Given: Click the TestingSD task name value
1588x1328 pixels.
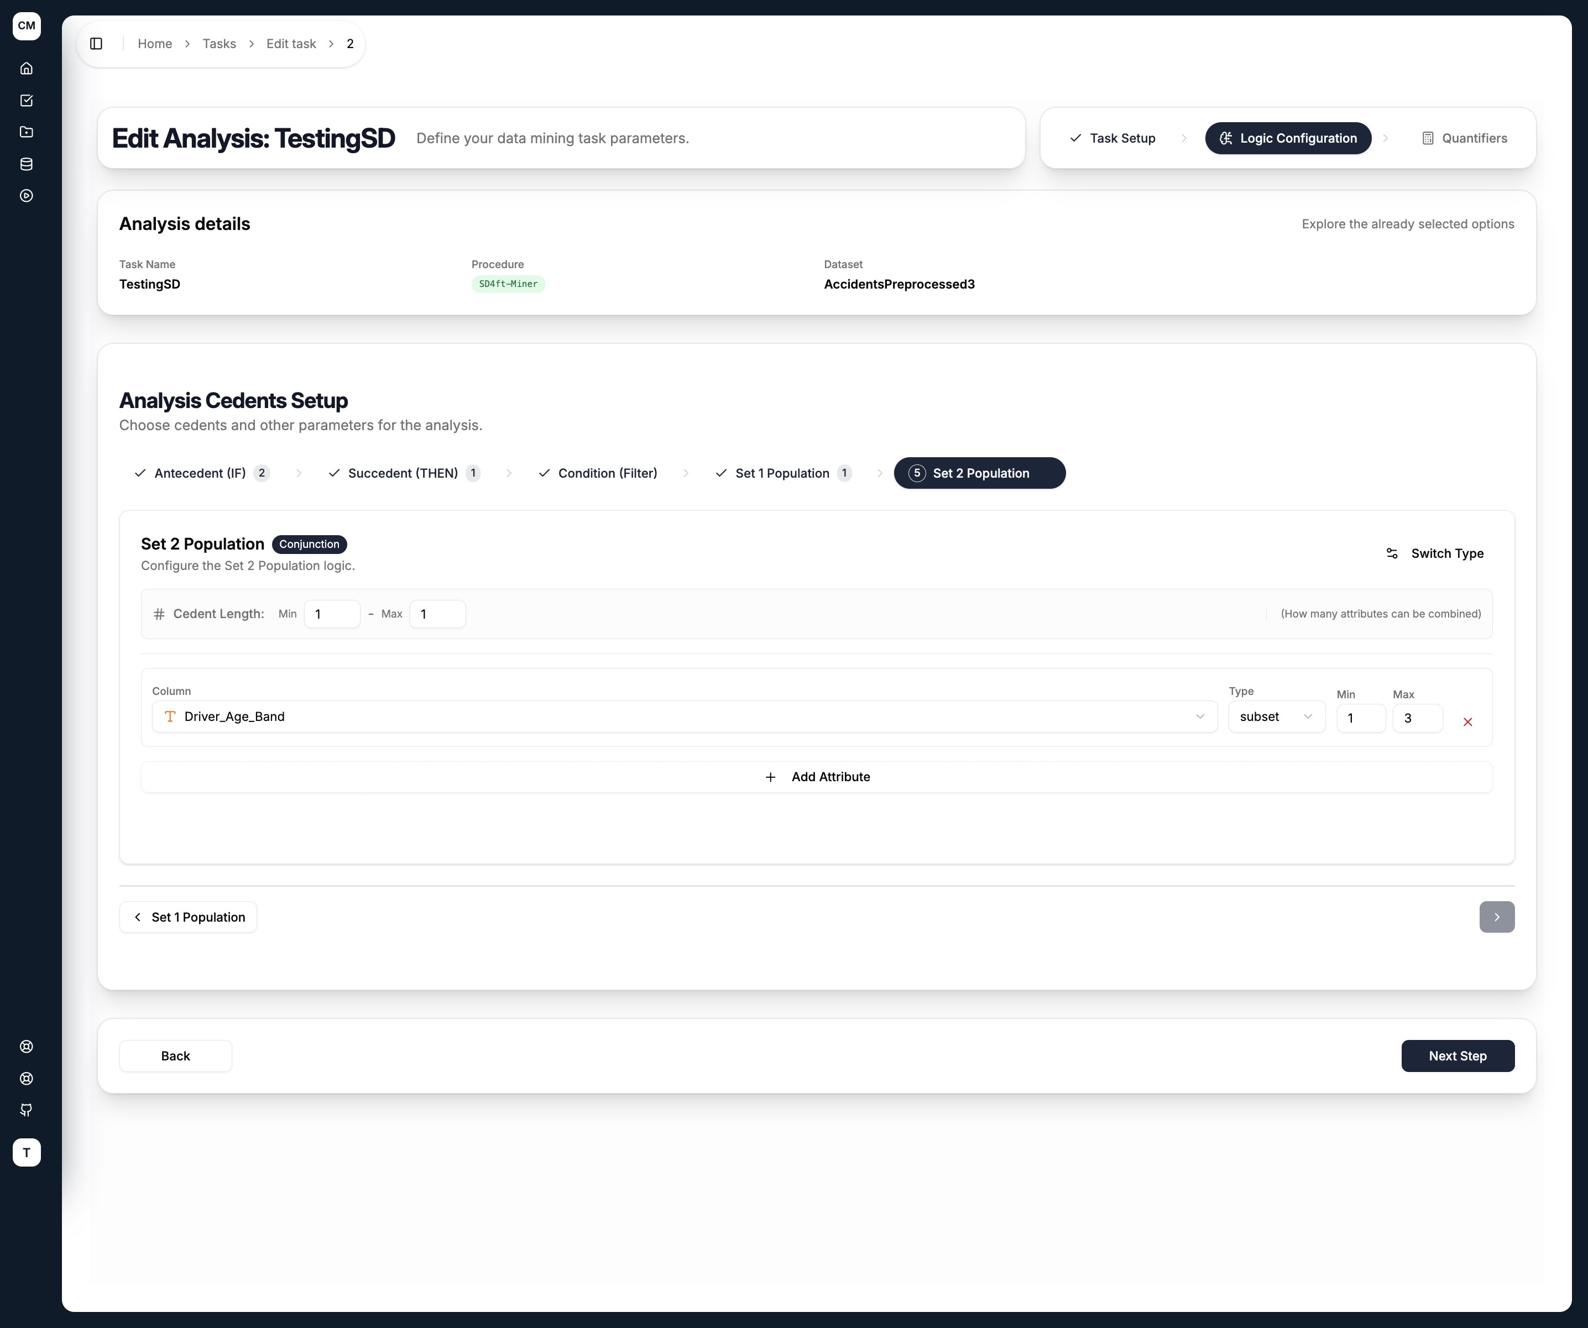Looking at the screenshot, I should coord(150,284).
